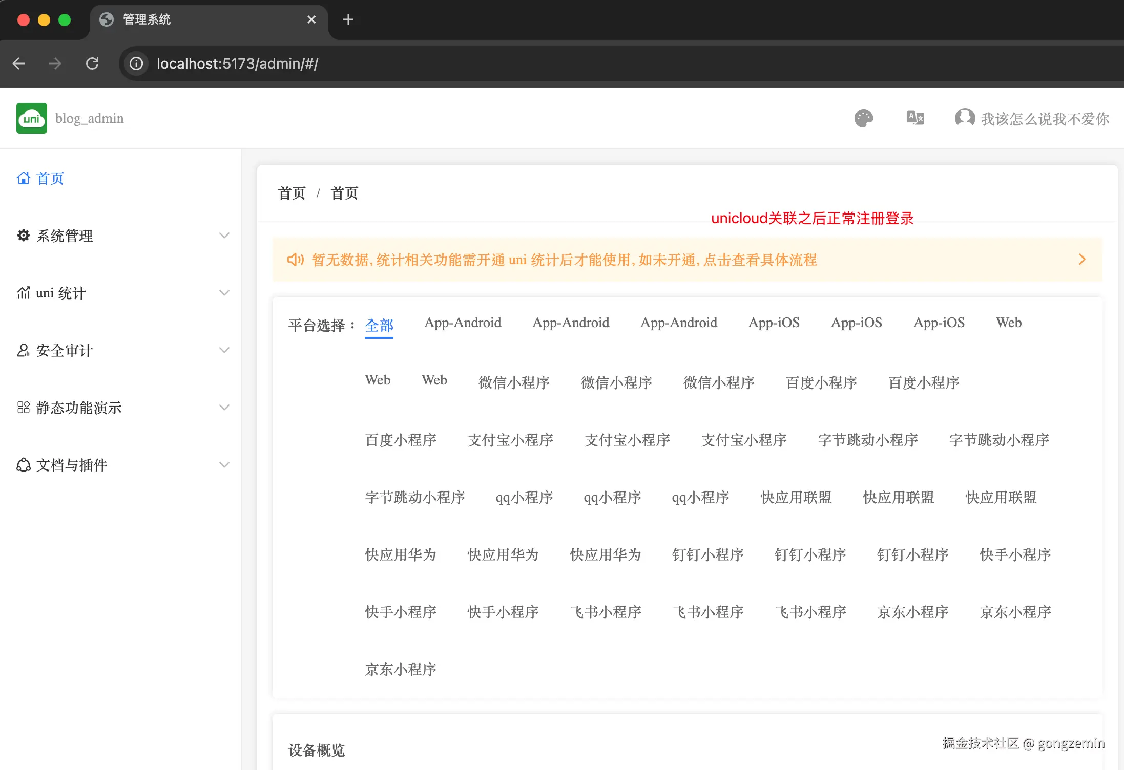Click the orange uni 统计 notice link

564,260
